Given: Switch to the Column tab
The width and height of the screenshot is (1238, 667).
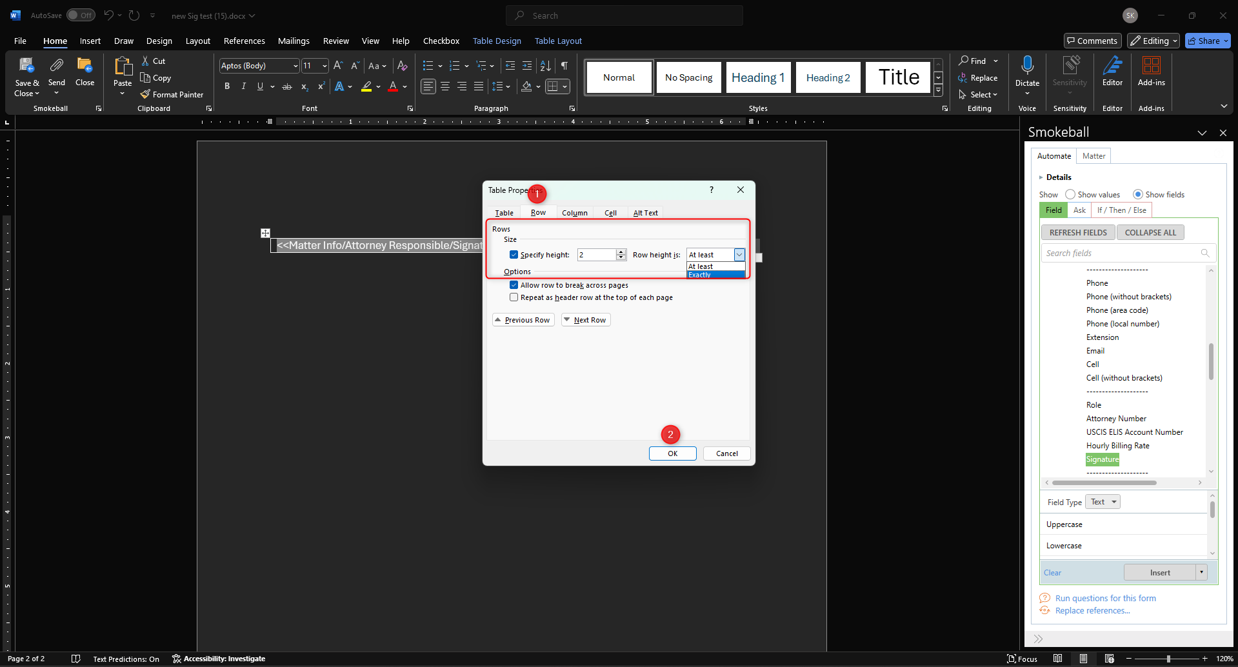Looking at the screenshot, I should pos(574,213).
